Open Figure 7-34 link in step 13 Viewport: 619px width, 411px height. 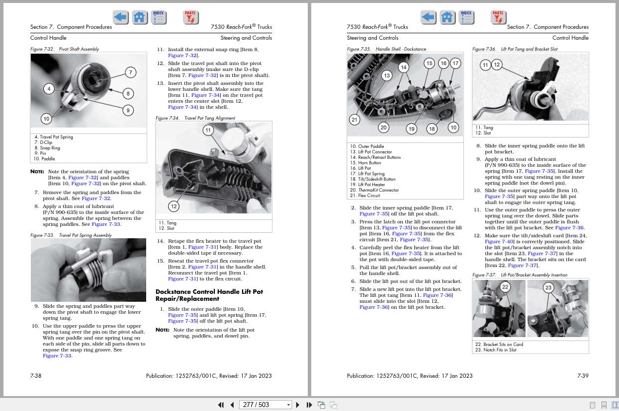206,95
